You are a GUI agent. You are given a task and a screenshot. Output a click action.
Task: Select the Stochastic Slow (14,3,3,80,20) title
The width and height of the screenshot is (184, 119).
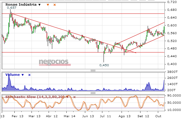click(x=35, y=97)
